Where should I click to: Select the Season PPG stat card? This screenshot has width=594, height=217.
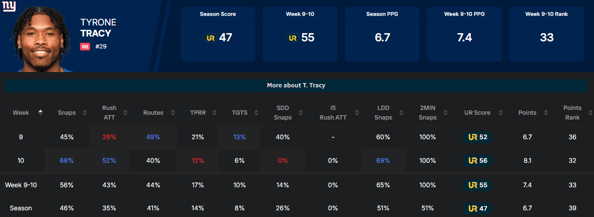point(382,34)
